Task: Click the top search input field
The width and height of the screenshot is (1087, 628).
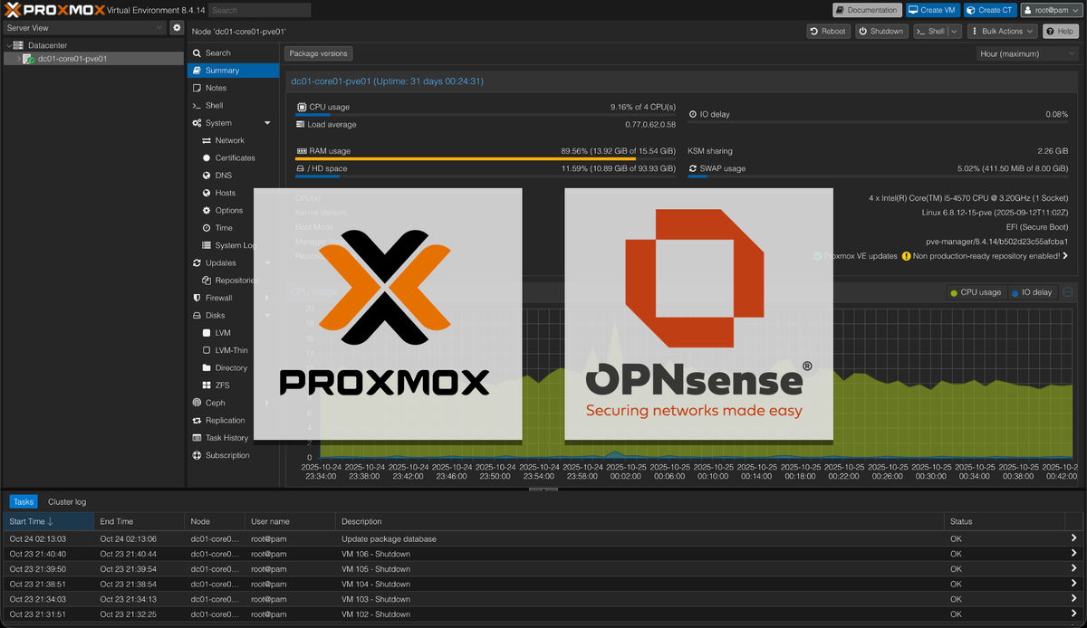Action: point(259,9)
